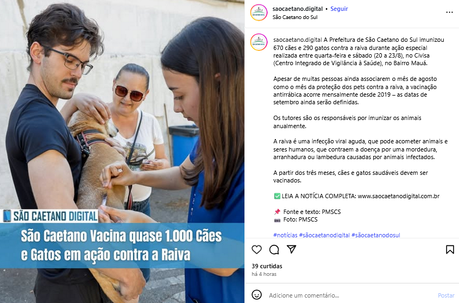Click saocaetano.digital username in caption

pyautogui.click(x=298, y=40)
